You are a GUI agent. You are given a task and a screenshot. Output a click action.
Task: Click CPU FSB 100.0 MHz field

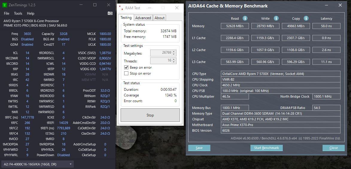[x=281, y=91]
